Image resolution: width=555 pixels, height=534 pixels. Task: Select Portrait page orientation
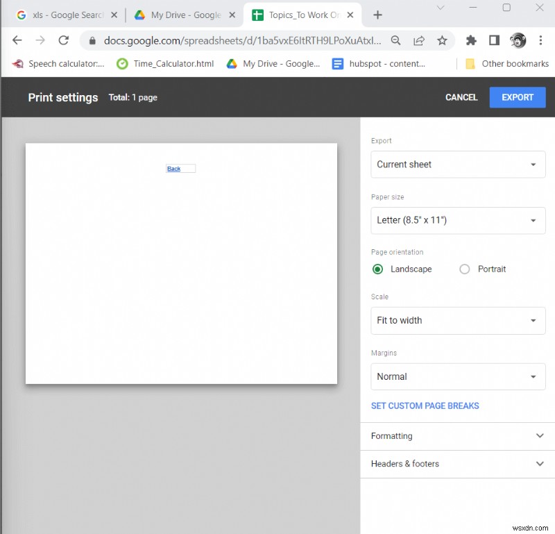(x=465, y=269)
